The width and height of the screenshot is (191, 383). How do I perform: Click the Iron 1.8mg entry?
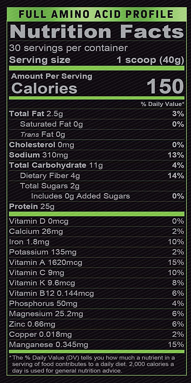pyautogui.click(x=29, y=242)
